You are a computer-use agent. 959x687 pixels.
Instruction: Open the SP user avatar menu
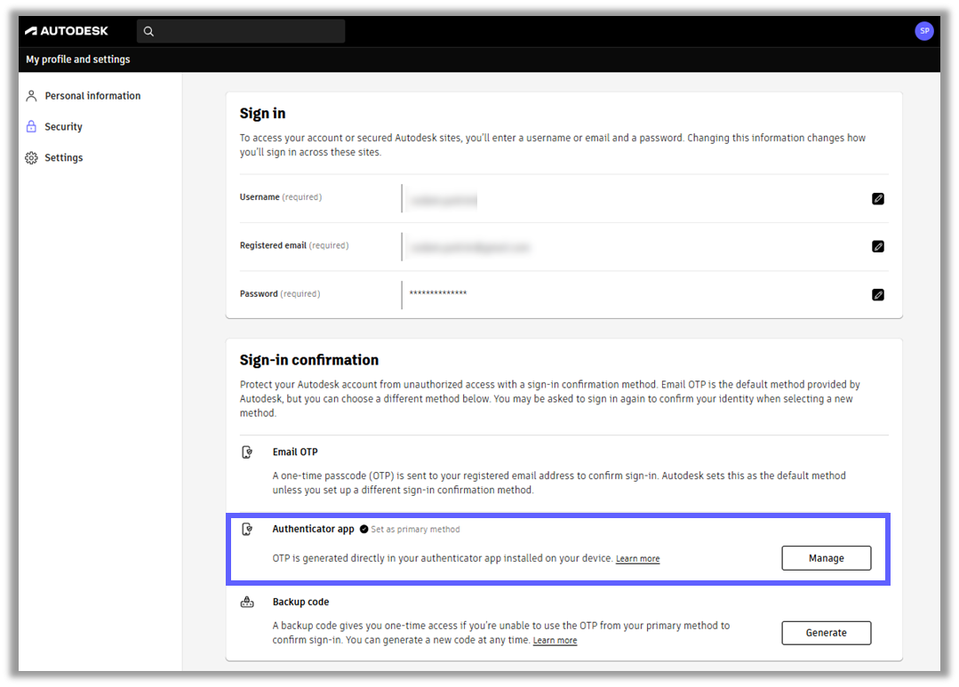(x=924, y=30)
